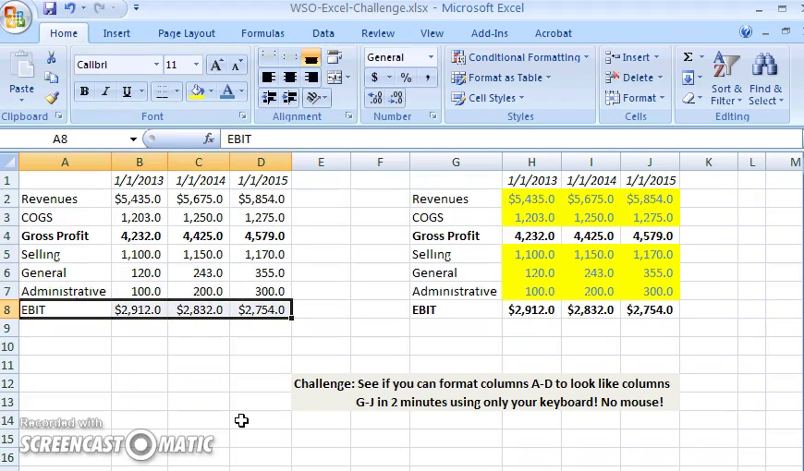Toggle Bold formatting

click(x=84, y=91)
